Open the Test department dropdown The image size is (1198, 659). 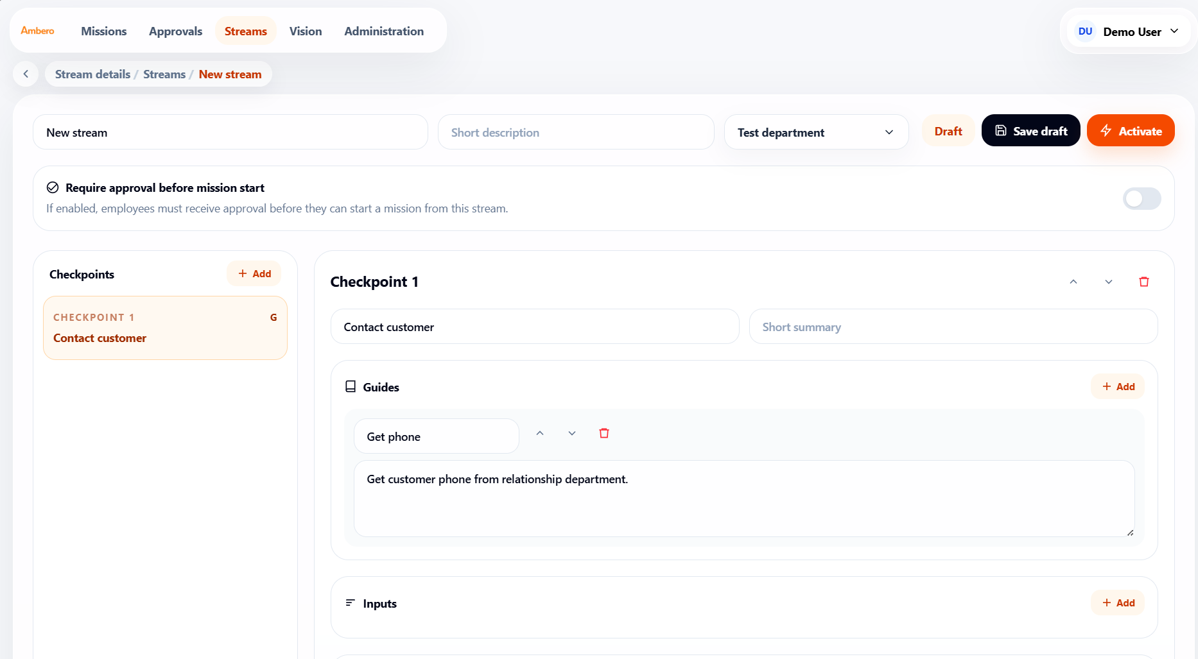(816, 132)
